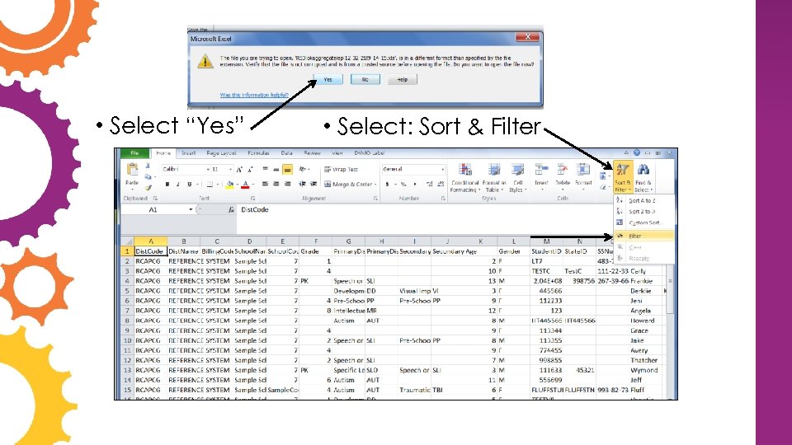
Task: Click Help in the Microsoft Excel dialog
Action: 402,79
